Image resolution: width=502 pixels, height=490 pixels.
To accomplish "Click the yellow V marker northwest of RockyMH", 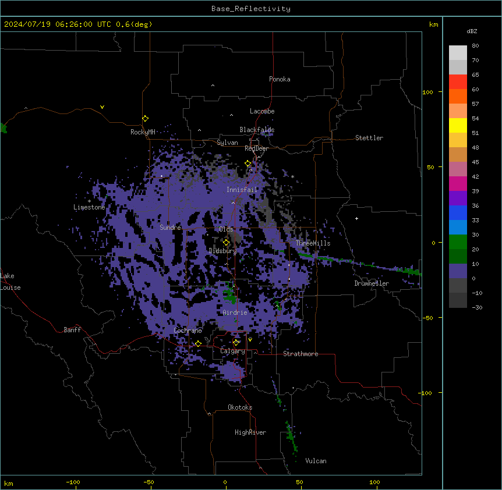I will tap(102, 107).
